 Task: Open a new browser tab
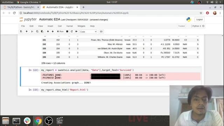(83, 7)
